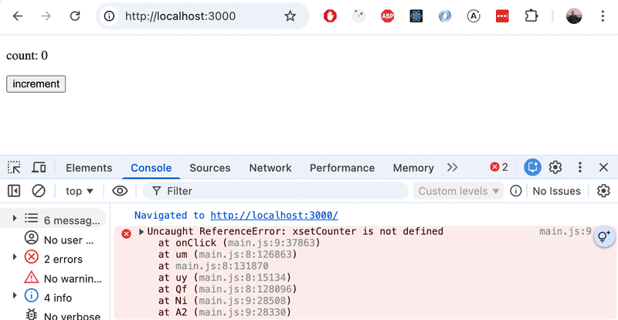The image size is (618, 320).
Task: Open the React Developer Tools extension
Action: (416, 16)
